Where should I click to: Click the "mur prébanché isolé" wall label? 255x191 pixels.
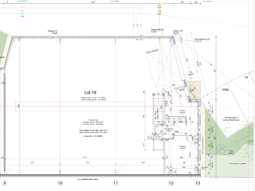pyautogui.click(x=88, y=179)
